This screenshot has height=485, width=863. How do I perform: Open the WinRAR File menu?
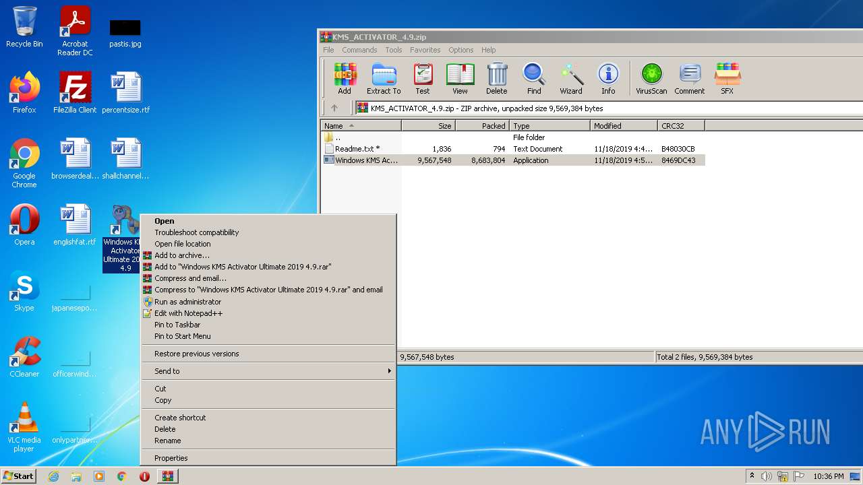328,50
